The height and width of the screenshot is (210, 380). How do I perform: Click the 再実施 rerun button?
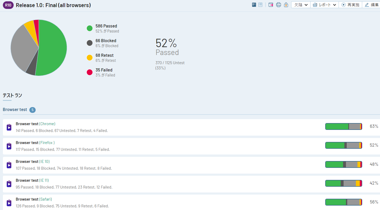pos(350,5)
